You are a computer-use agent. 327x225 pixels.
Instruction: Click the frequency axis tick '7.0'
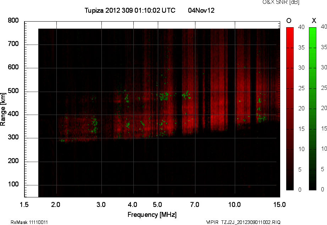(x=195, y=204)
